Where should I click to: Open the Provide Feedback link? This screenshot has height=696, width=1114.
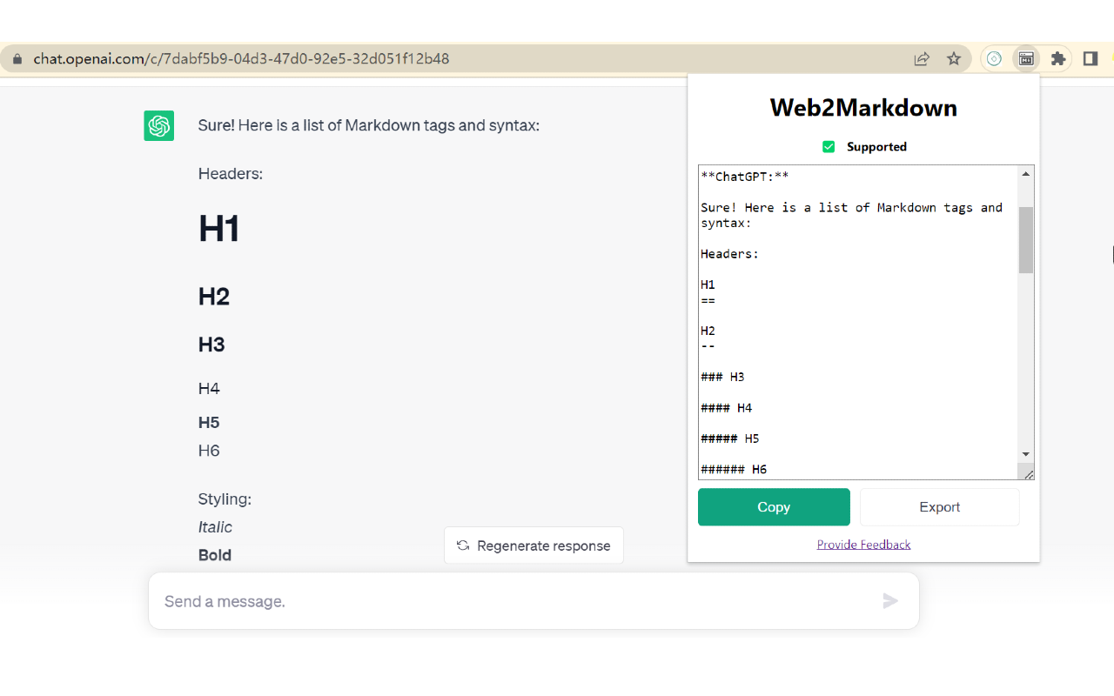pyautogui.click(x=863, y=544)
